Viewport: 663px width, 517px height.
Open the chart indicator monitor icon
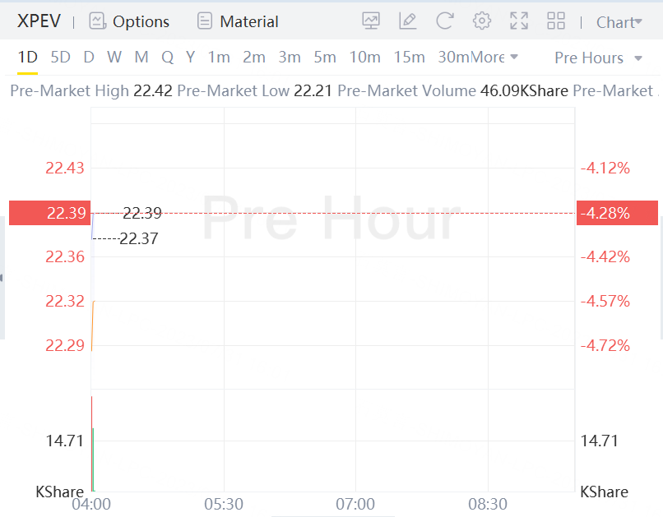pyautogui.click(x=371, y=21)
